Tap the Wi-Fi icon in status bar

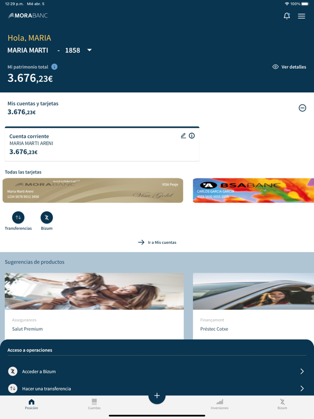287,4
